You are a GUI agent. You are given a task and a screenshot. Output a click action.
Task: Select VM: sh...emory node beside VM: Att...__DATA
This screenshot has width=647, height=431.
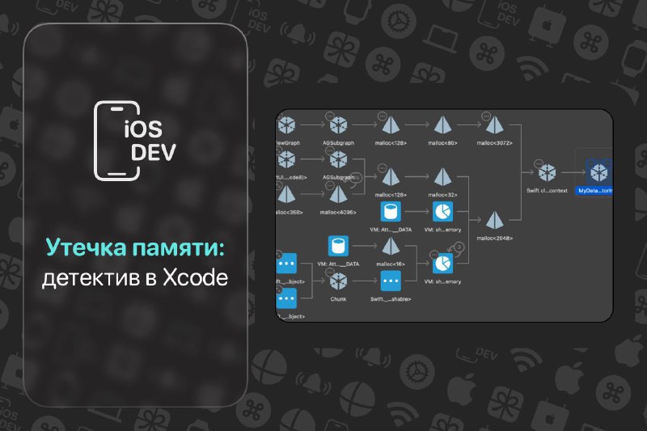(x=442, y=212)
